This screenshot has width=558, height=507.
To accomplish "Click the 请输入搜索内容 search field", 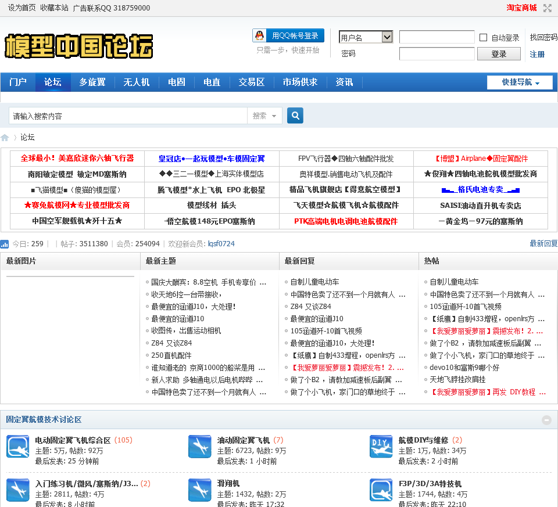I will pyautogui.click(x=128, y=116).
